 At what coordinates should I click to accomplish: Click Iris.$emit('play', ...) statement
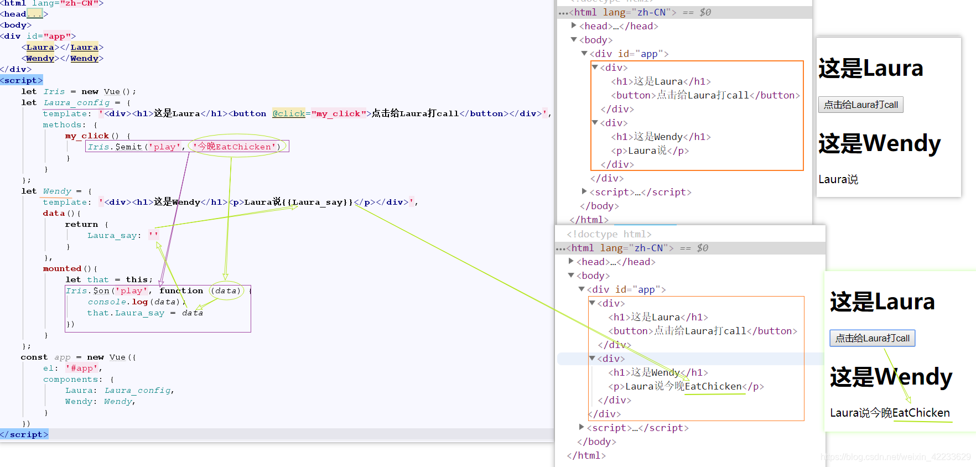(184, 147)
